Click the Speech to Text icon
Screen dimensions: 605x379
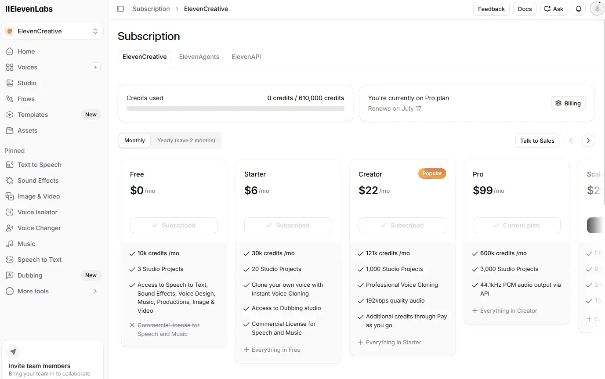click(9, 260)
